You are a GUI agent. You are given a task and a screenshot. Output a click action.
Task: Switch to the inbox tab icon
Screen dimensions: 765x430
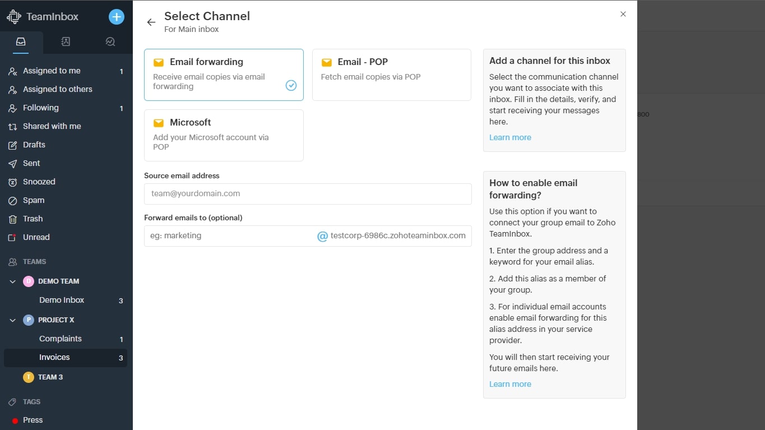click(21, 41)
